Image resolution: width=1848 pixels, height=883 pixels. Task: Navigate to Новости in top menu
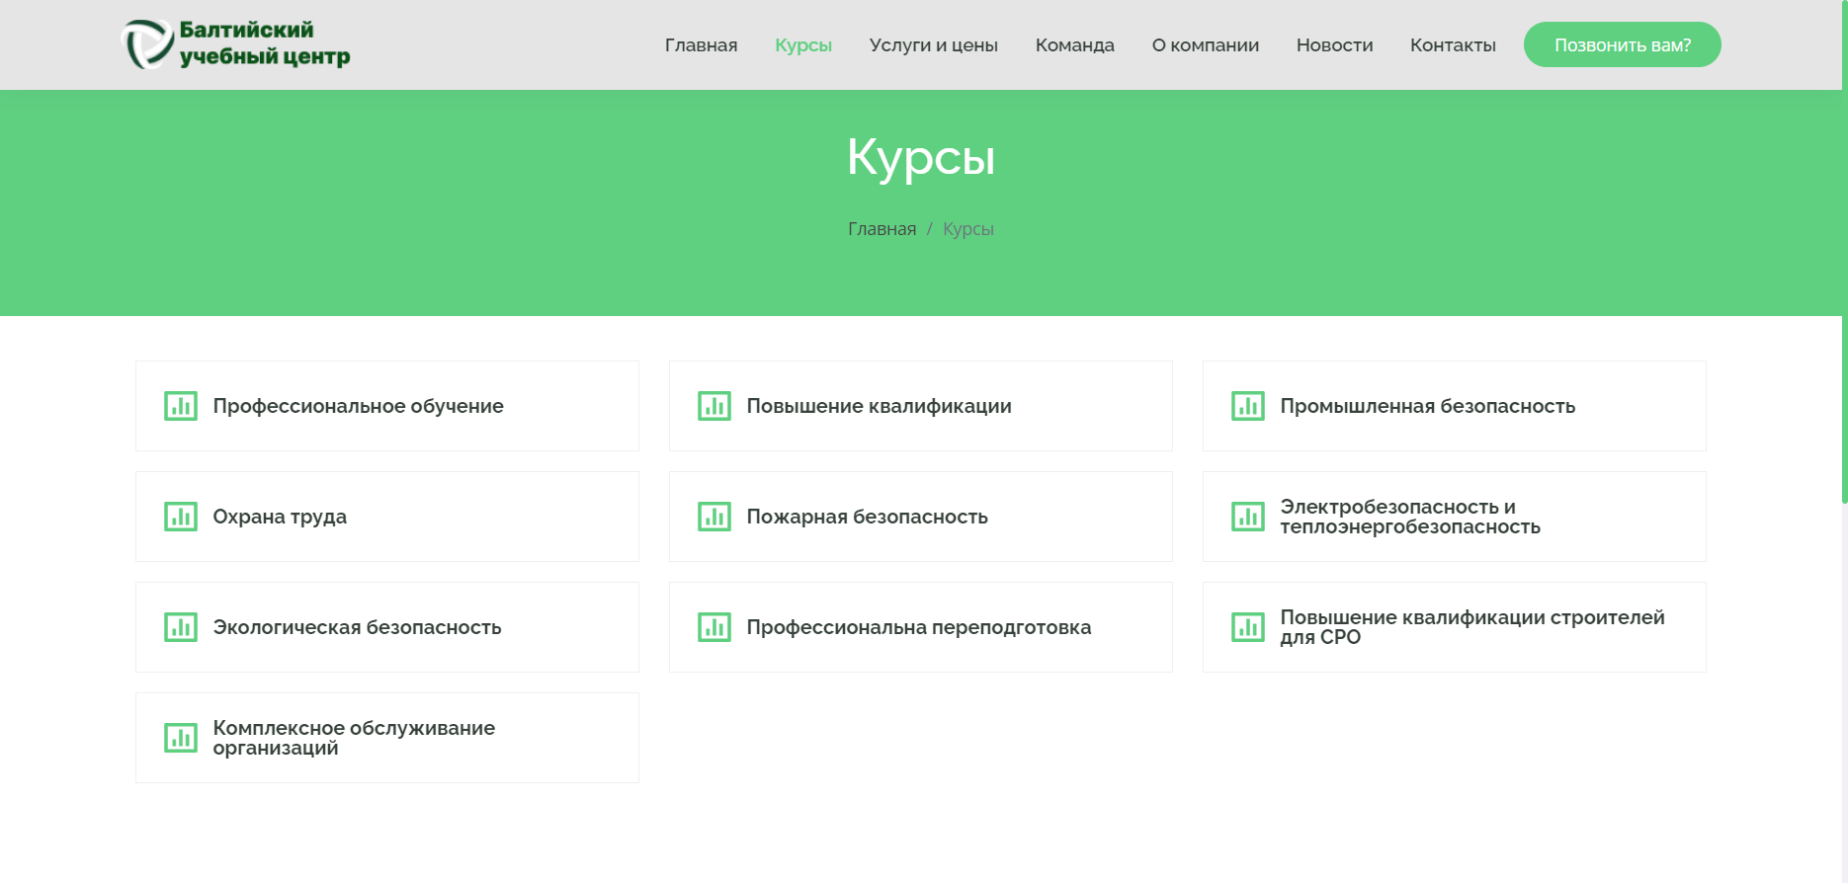(x=1334, y=45)
